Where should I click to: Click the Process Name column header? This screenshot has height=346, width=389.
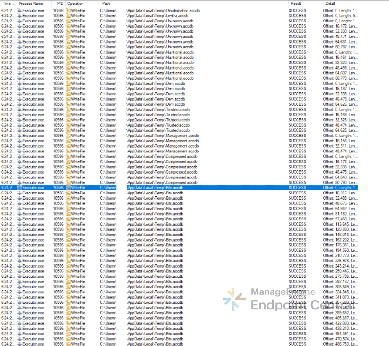click(x=31, y=4)
